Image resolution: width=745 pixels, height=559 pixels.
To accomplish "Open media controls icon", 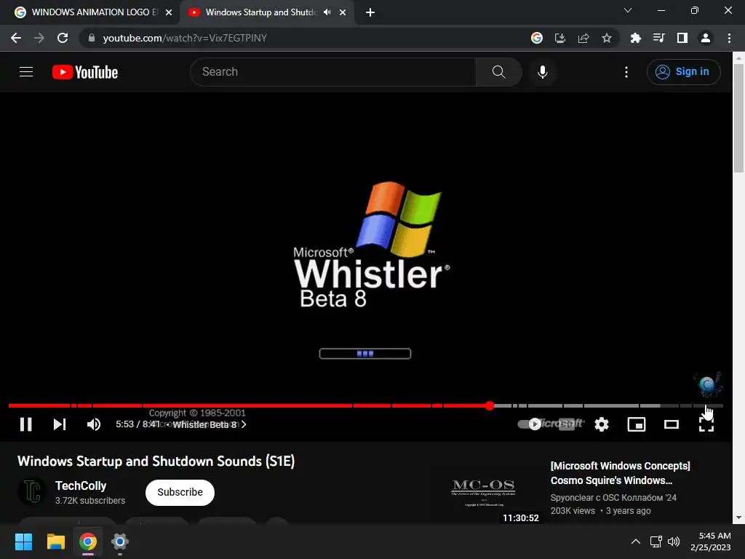I will tap(658, 38).
